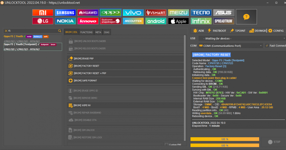Open the Spreadtrum chipset section

[224, 21]
